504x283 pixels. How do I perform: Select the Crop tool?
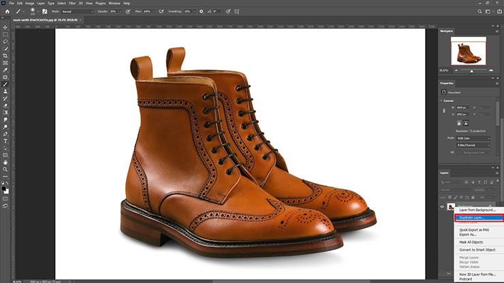point(5,55)
